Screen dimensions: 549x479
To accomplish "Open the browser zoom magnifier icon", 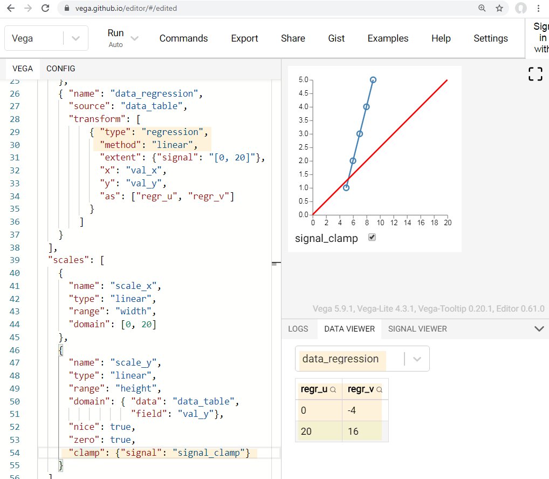I will (482, 8).
